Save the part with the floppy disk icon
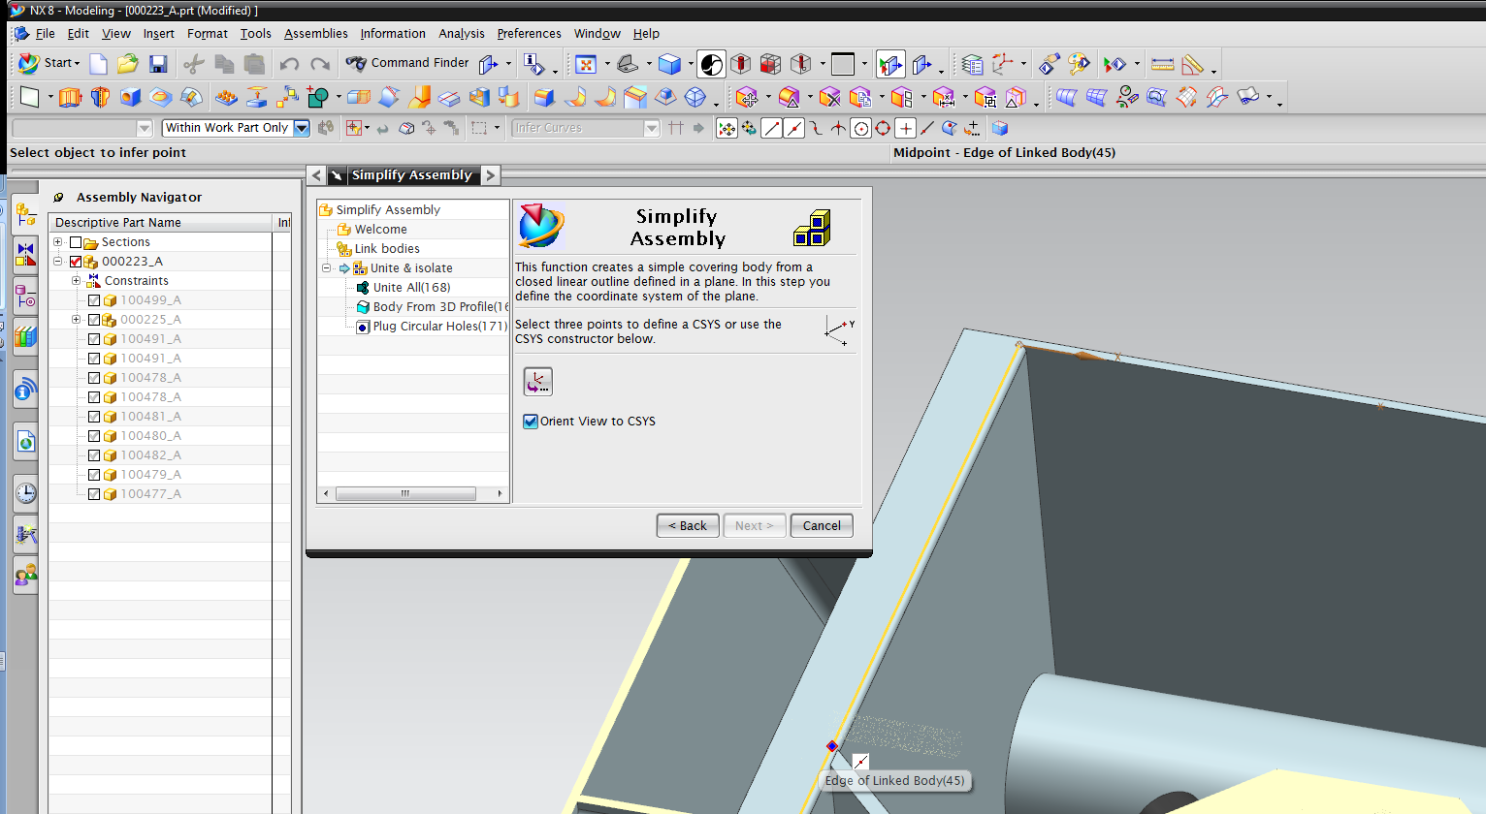This screenshot has width=1486, height=814. tap(158, 64)
